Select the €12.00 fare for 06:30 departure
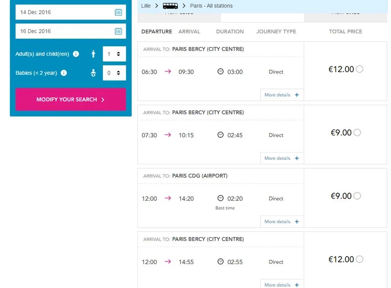The width and height of the screenshot is (391, 288). (360, 69)
